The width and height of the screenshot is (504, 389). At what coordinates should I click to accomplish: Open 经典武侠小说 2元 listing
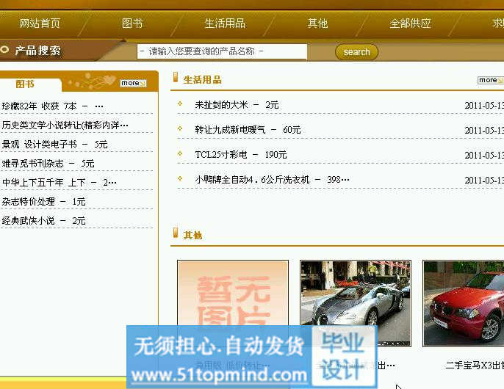[x=43, y=221]
